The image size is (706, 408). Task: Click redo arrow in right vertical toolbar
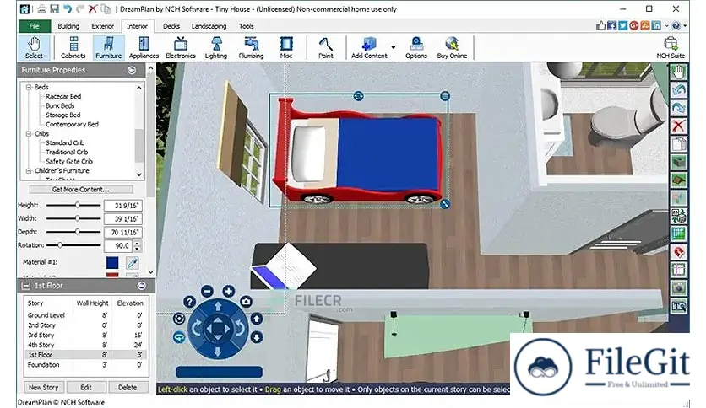pyautogui.click(x=678, y=108)
